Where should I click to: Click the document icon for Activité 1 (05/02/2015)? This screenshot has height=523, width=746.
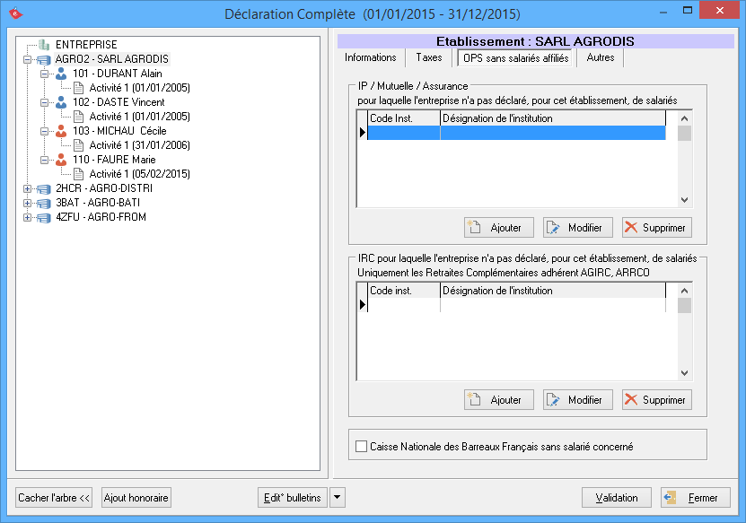point(78,174)
